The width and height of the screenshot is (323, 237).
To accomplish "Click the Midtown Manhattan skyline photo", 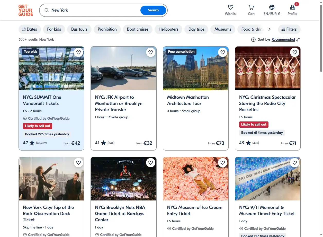I will [196, 68].
